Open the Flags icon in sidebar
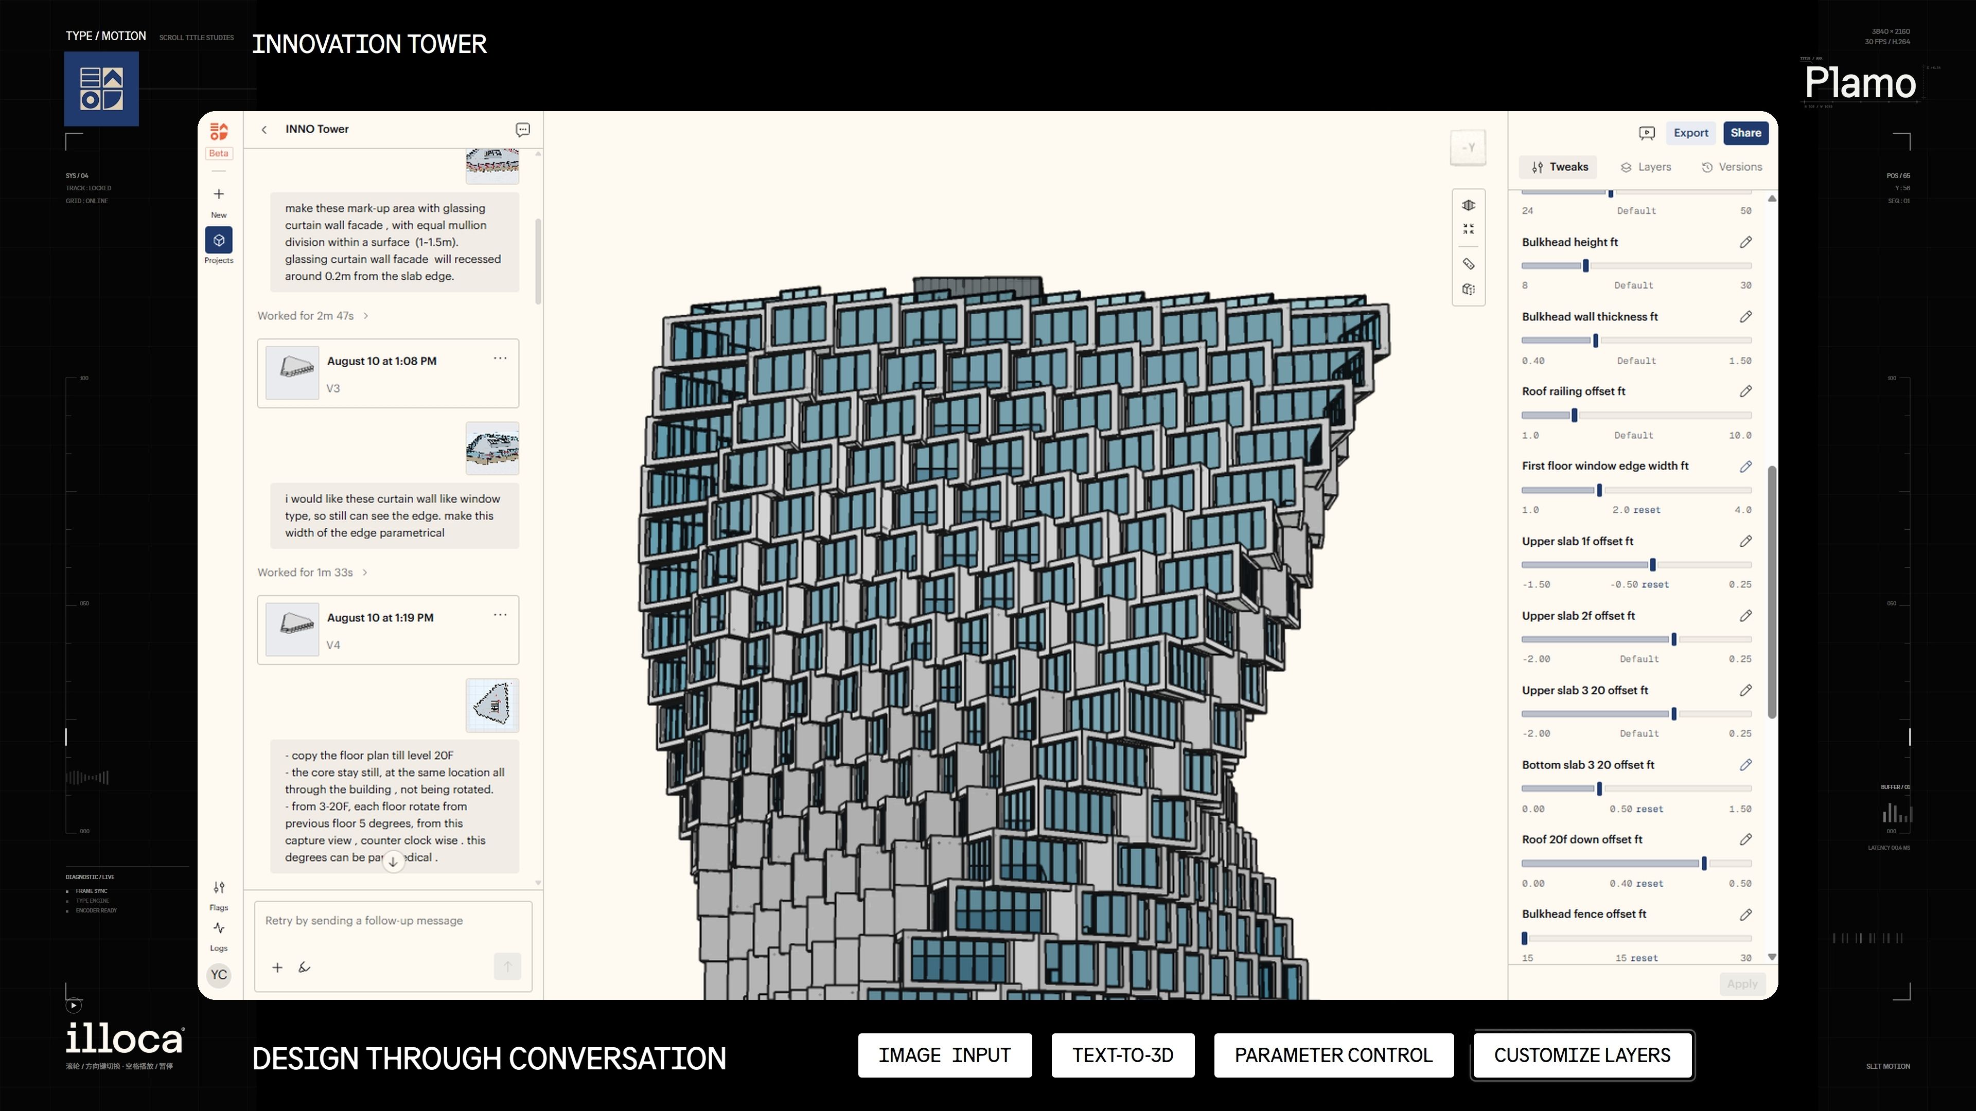Image resolution: width=1976 pixels, height=1111 pixels. 219,887
